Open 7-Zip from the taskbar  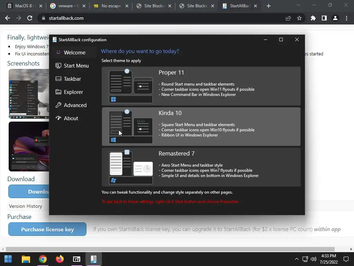[x=76, y=259]
